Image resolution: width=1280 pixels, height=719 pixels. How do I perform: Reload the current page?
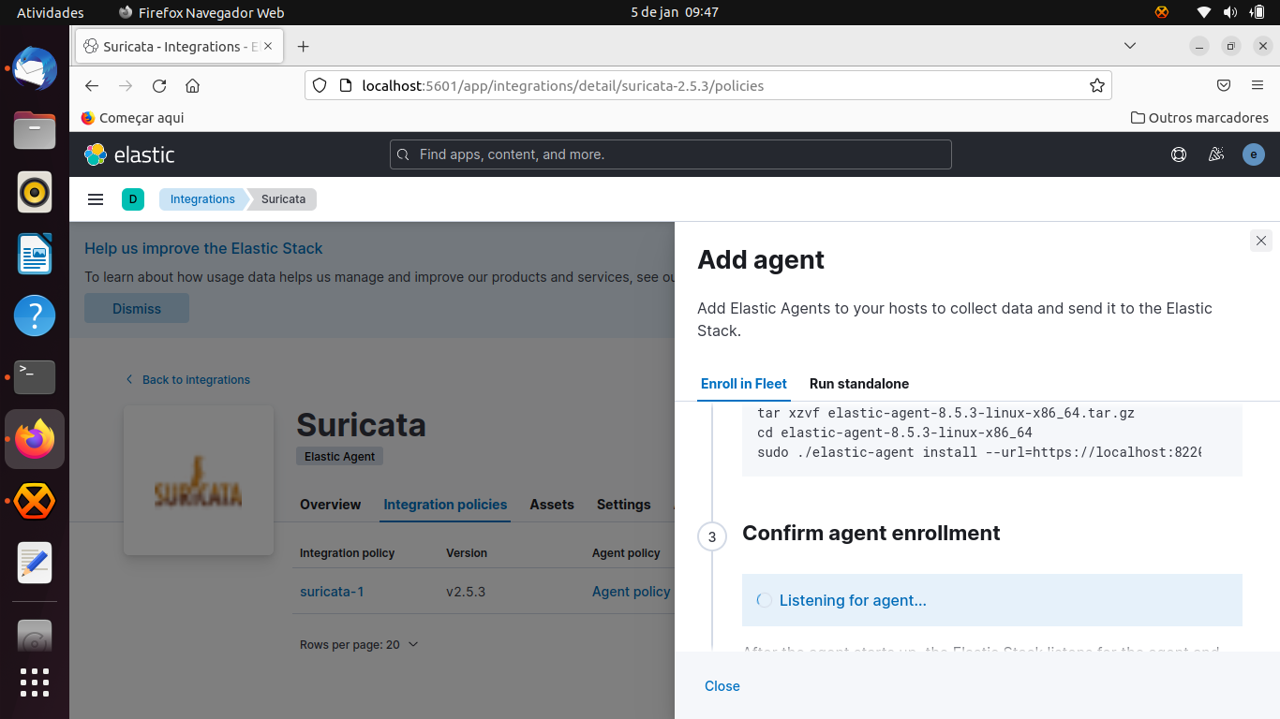coord(159,86)
